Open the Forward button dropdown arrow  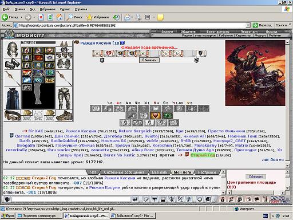click(34, 17)
